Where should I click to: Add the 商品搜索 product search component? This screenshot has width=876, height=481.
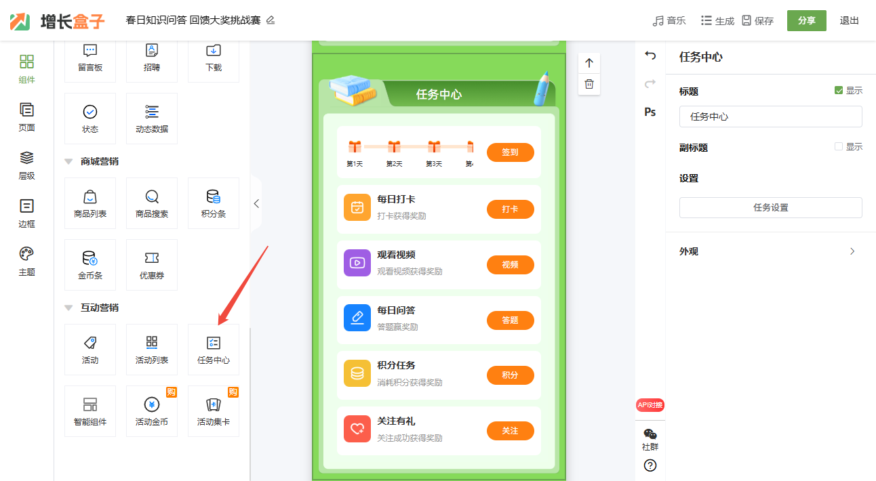[x=152, y=203]
